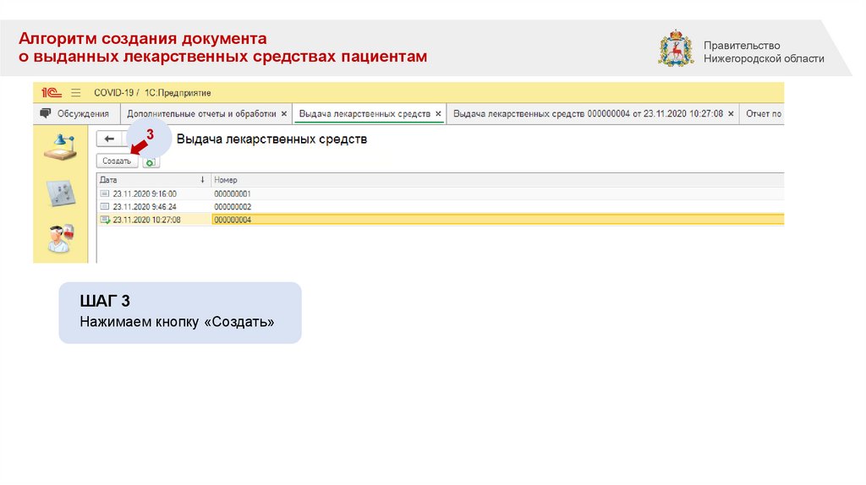Open the desk lamp section in sidebar
This screenshot has height=485, width=866.
point(61,147)
